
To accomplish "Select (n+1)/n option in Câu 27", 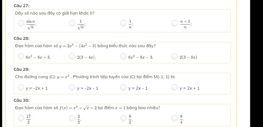I will pos(175,24).
